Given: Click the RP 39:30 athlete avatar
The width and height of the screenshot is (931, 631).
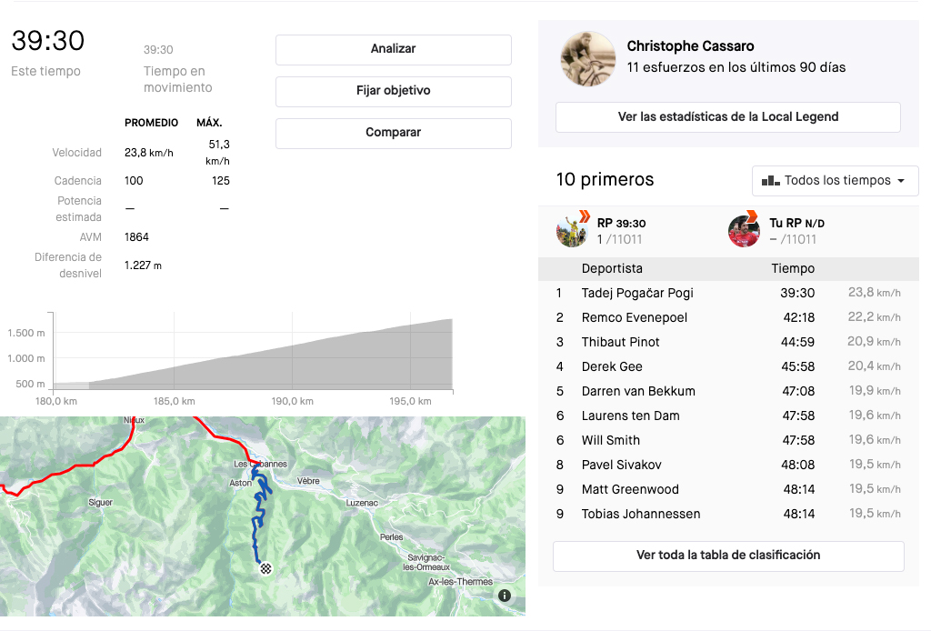Looking at the screenshot, I should click(x=573, y=230).
